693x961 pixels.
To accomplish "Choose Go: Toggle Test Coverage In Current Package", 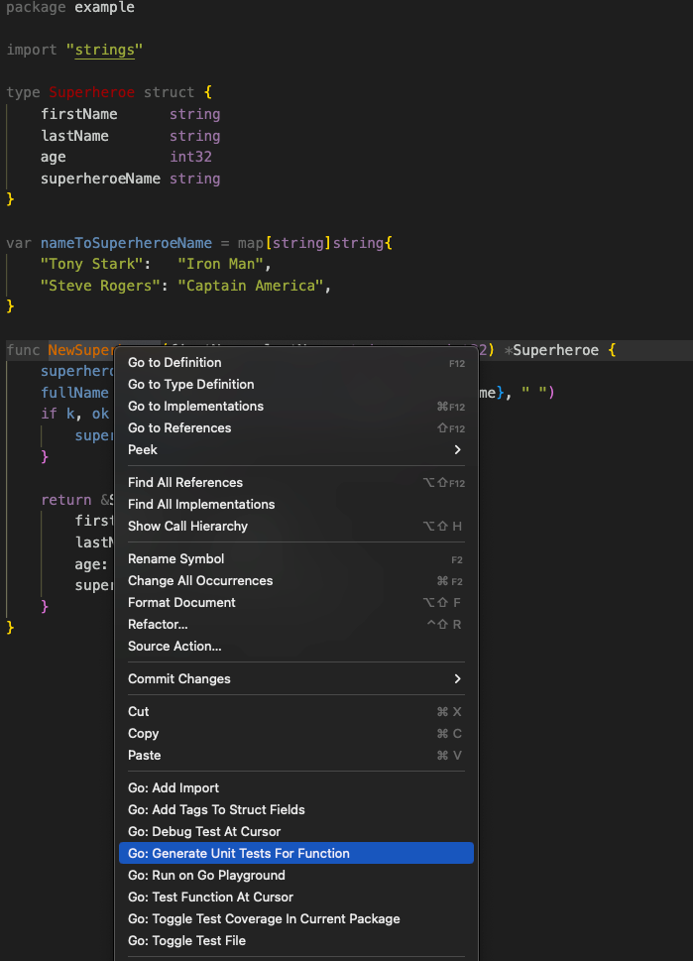I will (x=264, y=919).
